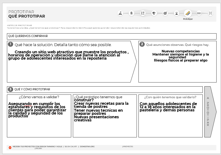Click the 'FECHA:' field in footer

click(x=38, y=148)
